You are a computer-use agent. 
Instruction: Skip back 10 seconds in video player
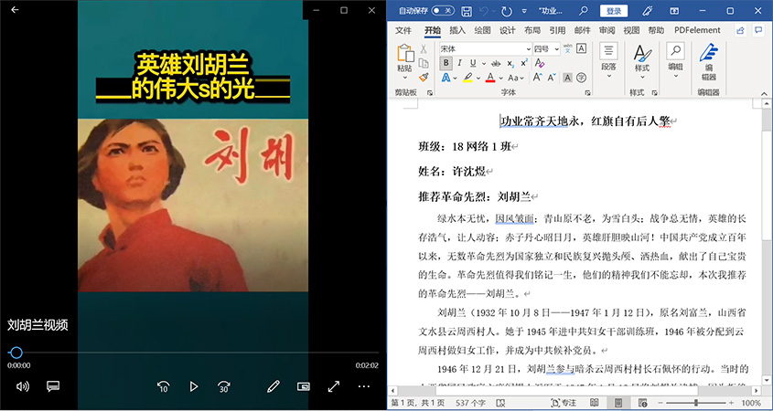164,386
